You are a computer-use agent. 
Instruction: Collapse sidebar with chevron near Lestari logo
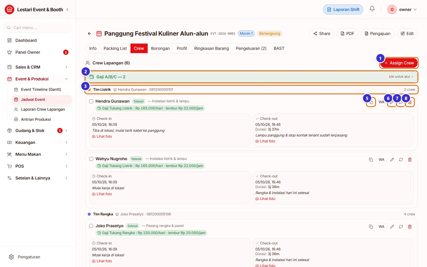pyautogui.click(x=68, y=9)
